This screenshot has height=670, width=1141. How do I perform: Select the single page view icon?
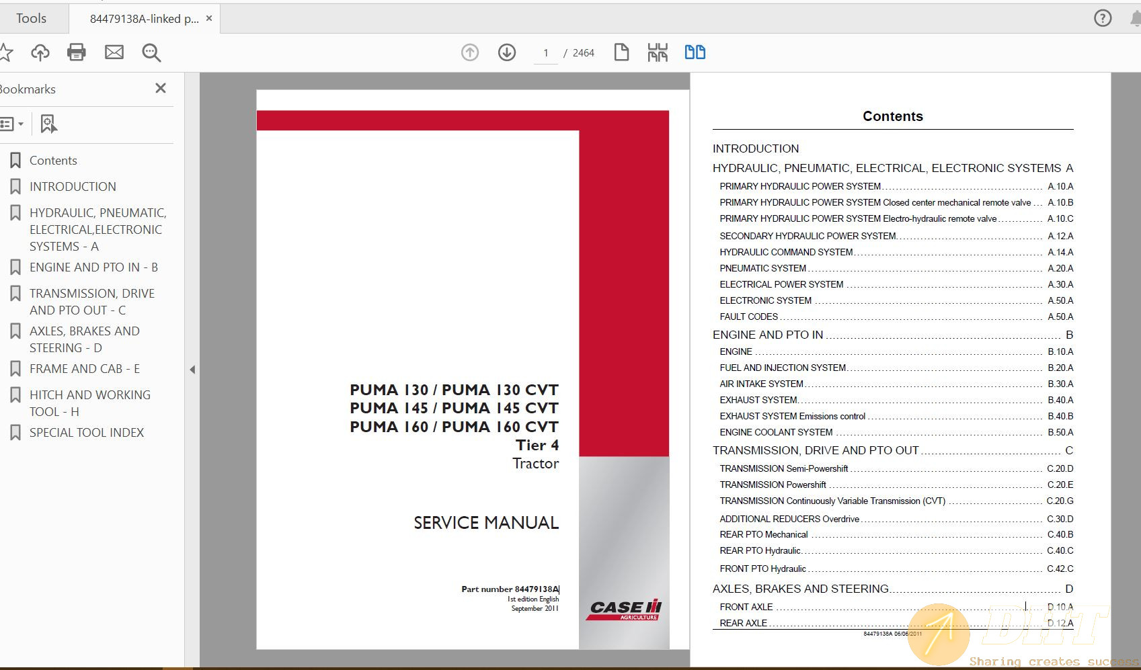[x=621, y=52]
